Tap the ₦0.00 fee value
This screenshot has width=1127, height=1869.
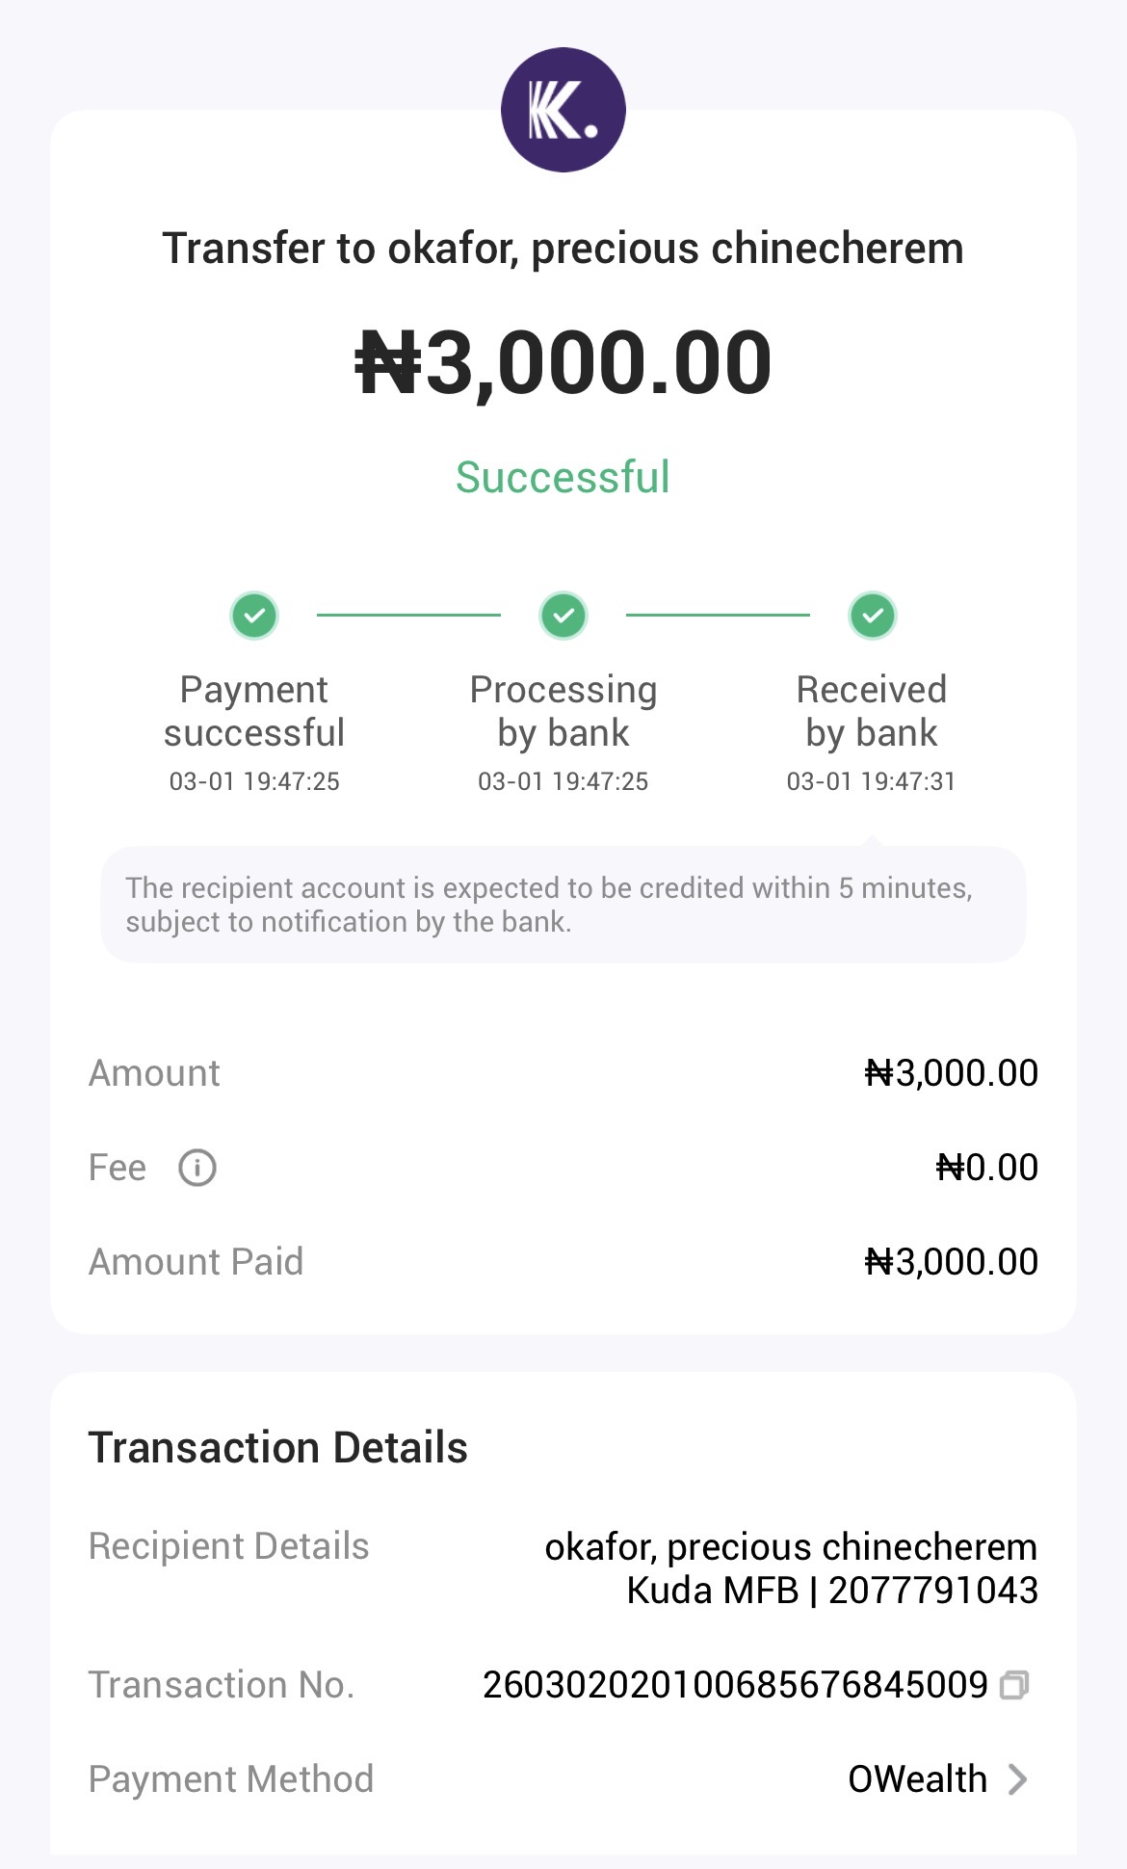986,1168
